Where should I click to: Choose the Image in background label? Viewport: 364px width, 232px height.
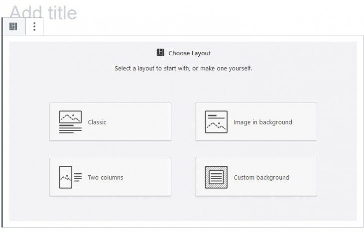point(263,122)
